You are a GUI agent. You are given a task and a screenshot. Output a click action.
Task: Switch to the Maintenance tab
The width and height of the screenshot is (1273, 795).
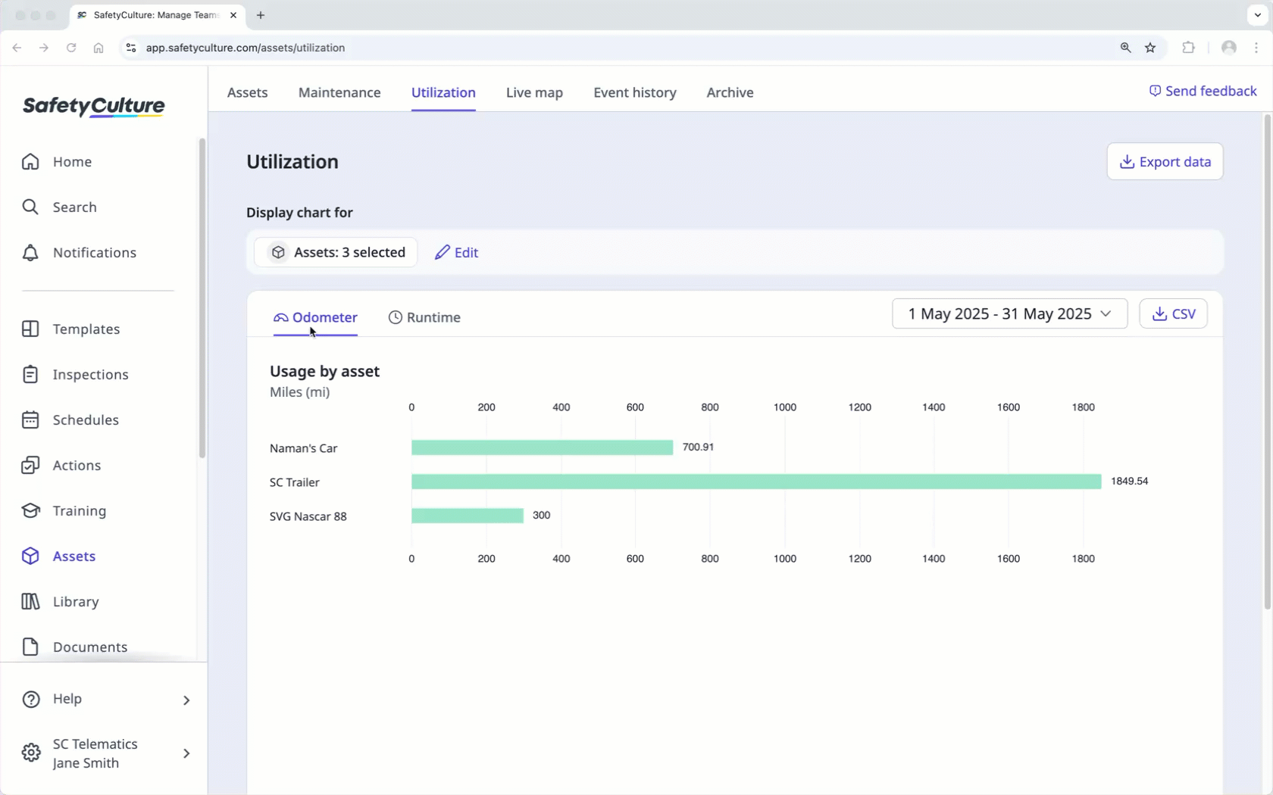click(x=339, y=92)
